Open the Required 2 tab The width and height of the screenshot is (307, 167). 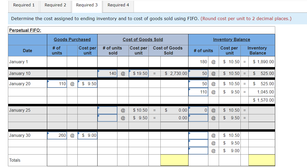[55, 5]
